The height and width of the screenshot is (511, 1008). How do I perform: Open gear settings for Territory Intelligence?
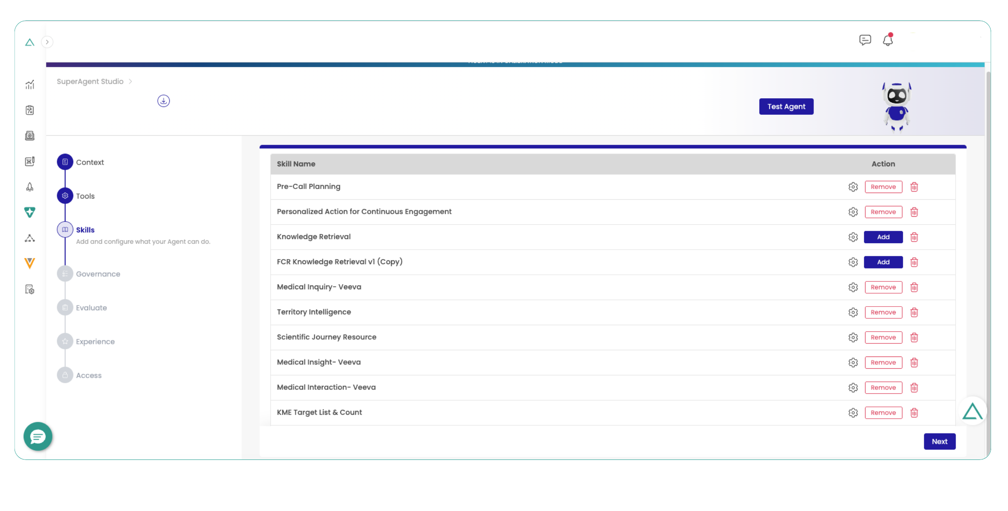coord(853,312)
